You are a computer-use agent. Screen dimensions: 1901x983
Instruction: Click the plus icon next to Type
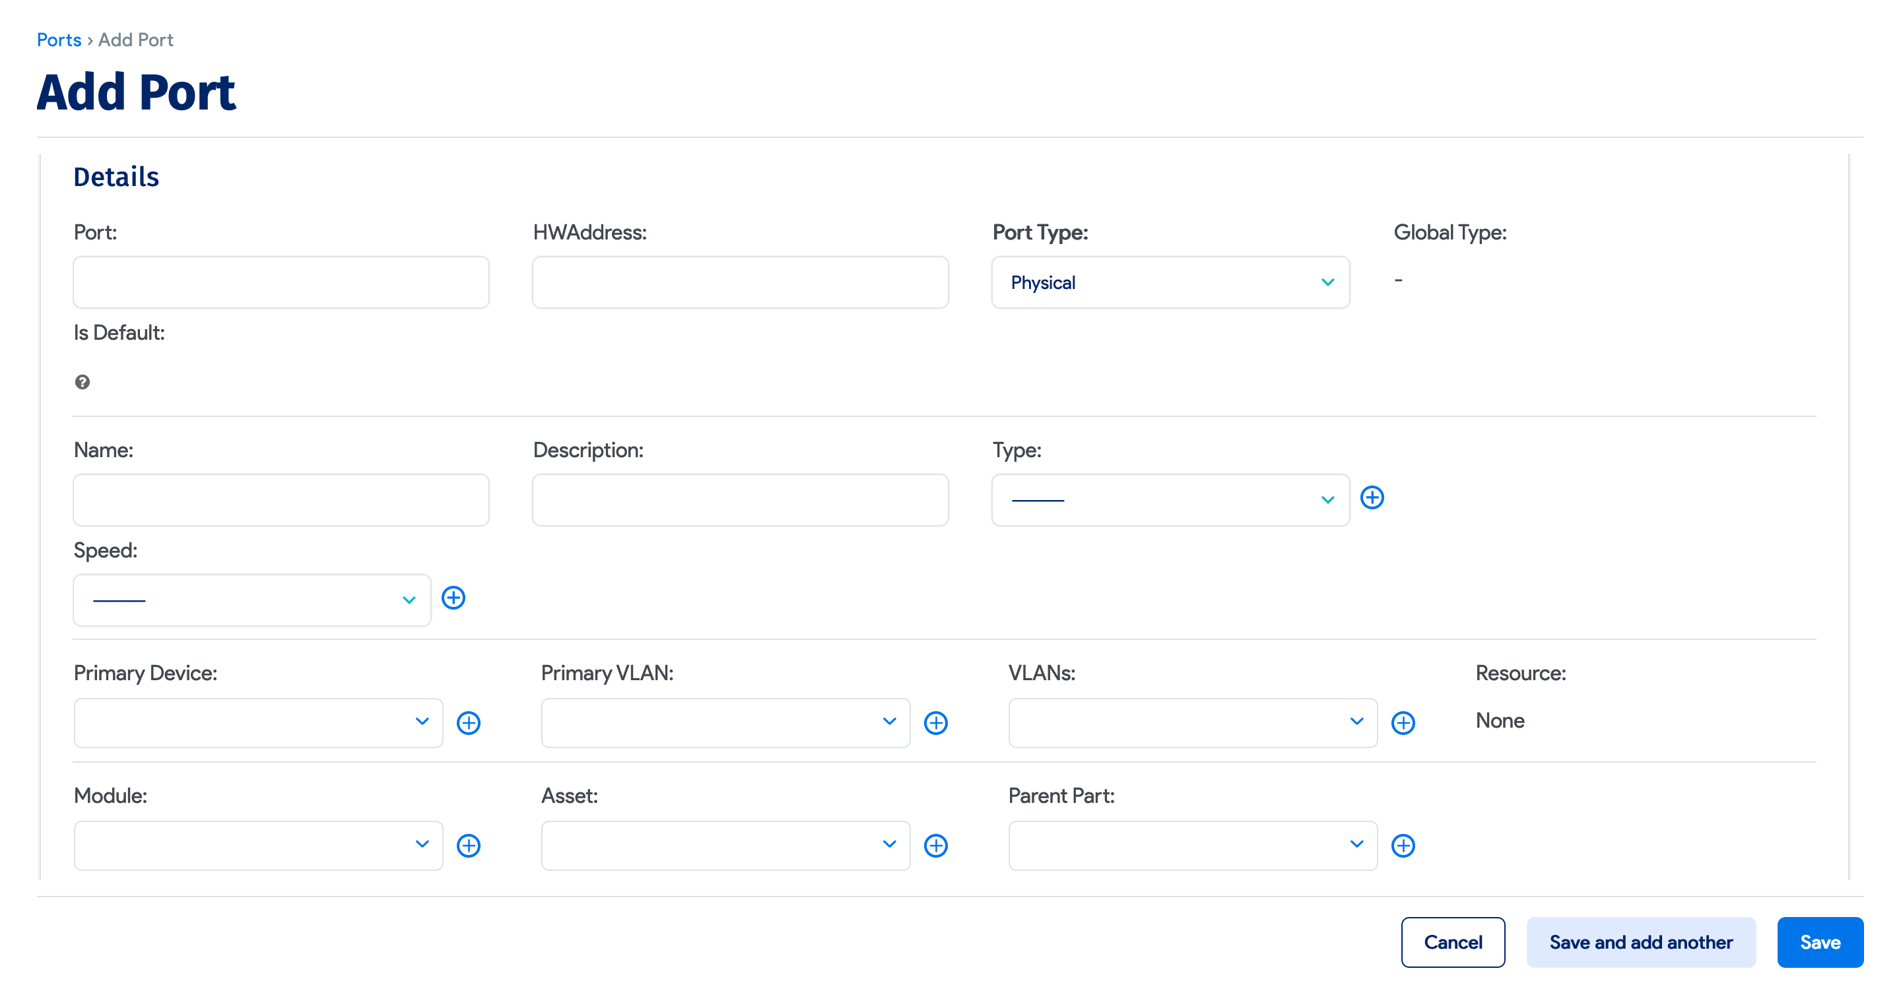tap(1372, 498)
